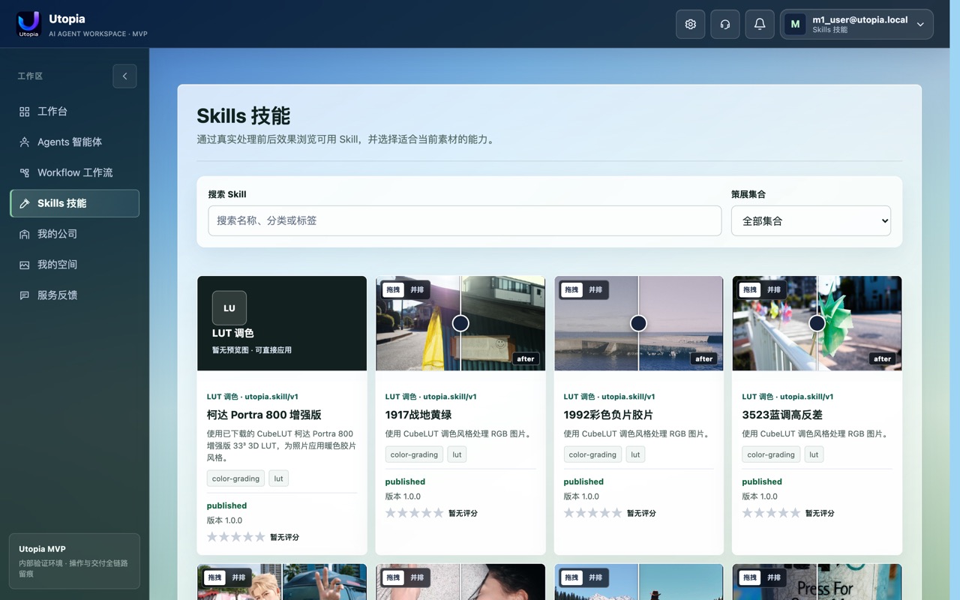960x600 pixels.
Task: Focus the 搜索 Skill search field
Action: (x=464, y=220)
